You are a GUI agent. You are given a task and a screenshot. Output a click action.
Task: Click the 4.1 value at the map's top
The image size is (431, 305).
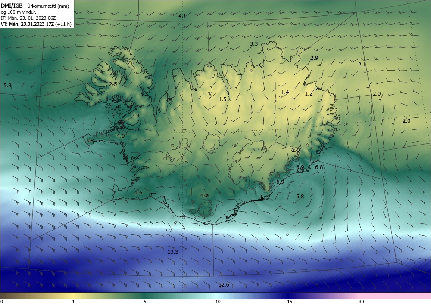click(182, 16)
